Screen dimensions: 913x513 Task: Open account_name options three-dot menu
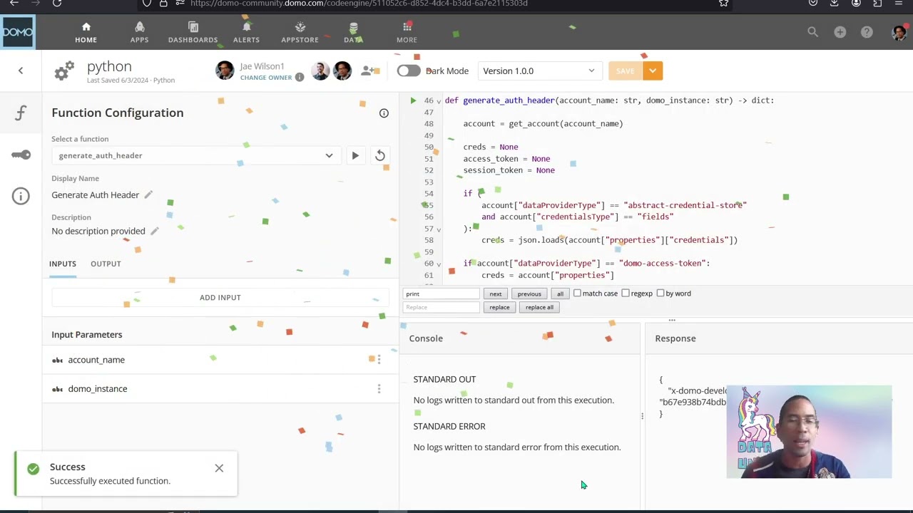379,360
